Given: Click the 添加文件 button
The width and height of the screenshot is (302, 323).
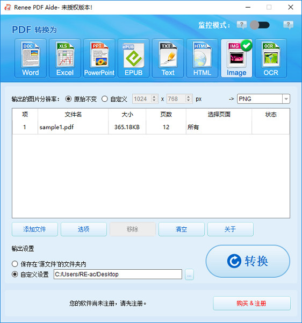Looking at the screenshot, I should [35, 229].
